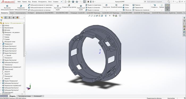This screenshot has width=186, height=99.
Task: Expand the Вырез-Вытянуть1 feature node
Action: pyautogui.click(x=1, y=46)
